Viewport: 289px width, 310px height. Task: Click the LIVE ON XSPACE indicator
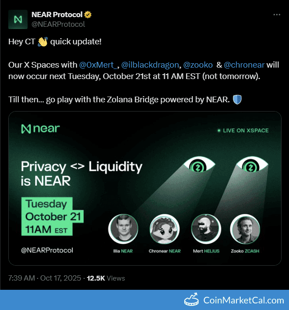[x=243, y=130]
